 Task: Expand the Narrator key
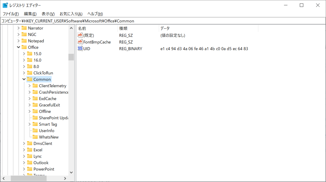(x=18, y=28)
